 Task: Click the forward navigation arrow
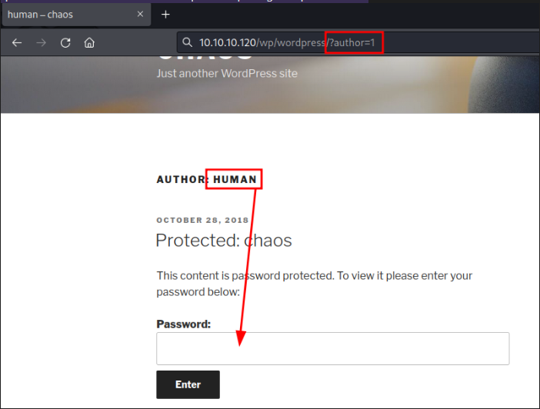pos(42,43)
